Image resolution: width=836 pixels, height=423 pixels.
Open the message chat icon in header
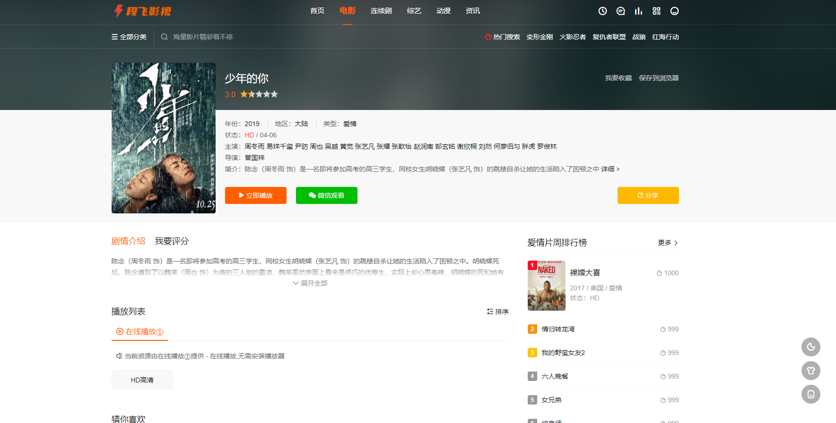620,11
